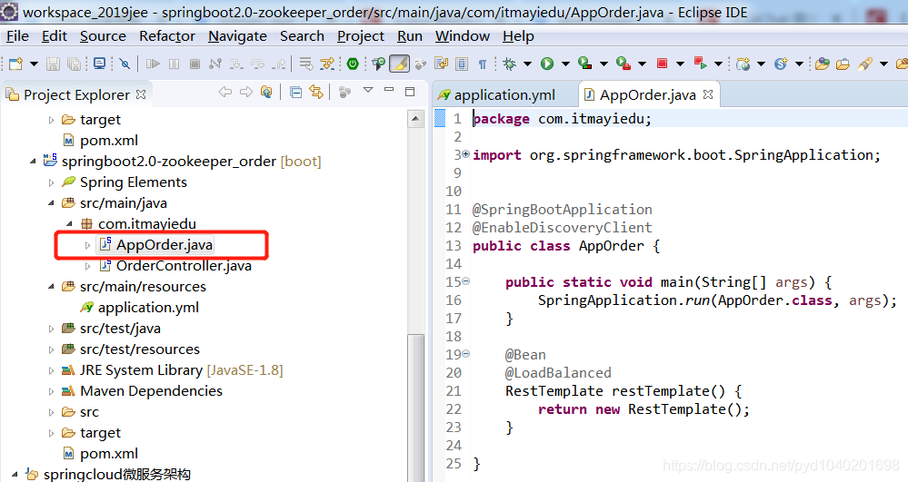Click the Open Task folder icon
The width and height of the screenshot is (908, 482).
coord(843,64)
